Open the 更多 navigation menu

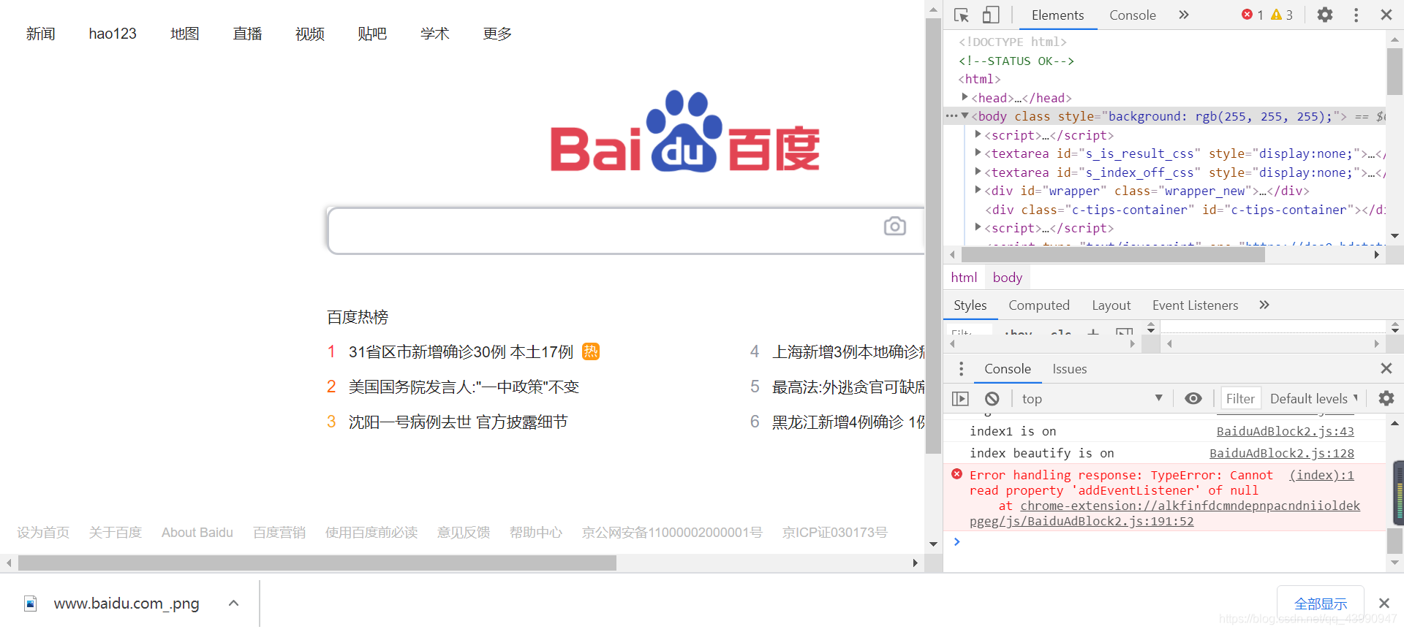coord(497,34)
